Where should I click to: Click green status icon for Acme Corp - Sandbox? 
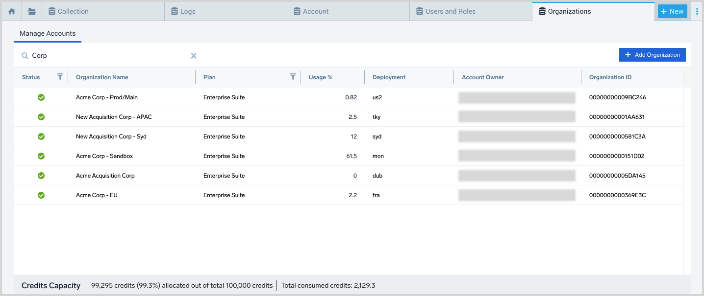tap(41, 156)
